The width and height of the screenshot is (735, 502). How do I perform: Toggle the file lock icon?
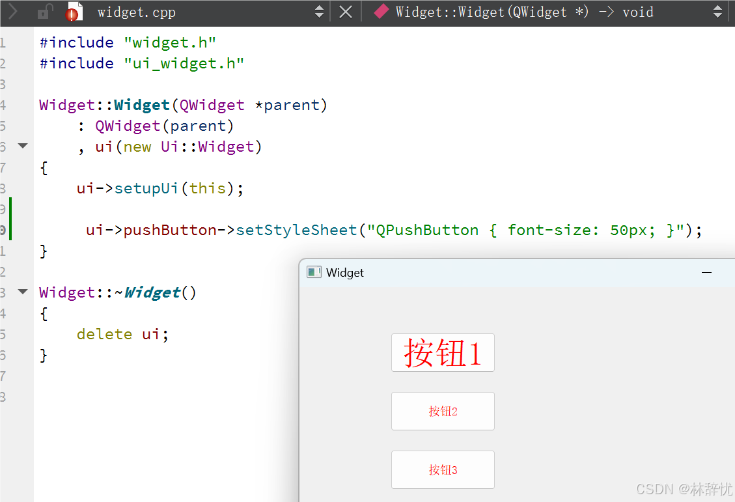(x=45, y=12)
